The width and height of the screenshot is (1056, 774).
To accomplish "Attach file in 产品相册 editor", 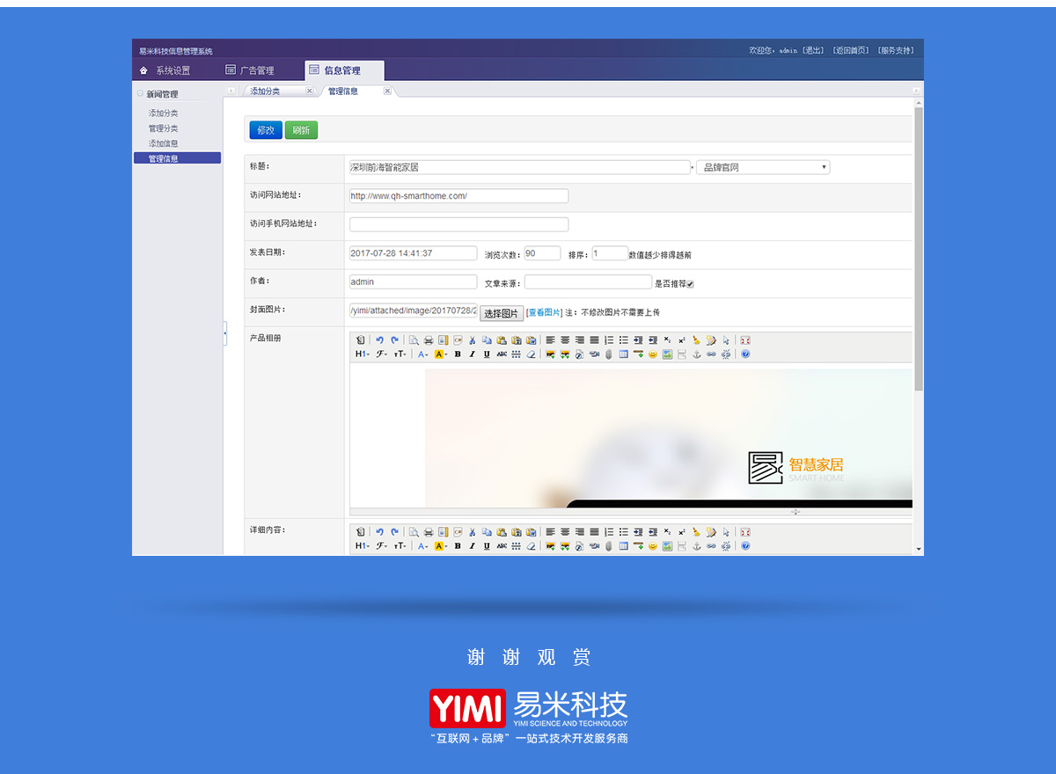I will tap(608, 354).
